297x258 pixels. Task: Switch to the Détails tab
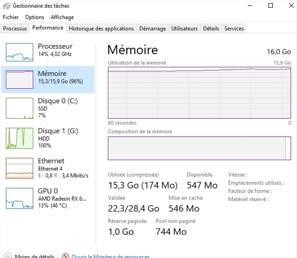tap(211, 29)
